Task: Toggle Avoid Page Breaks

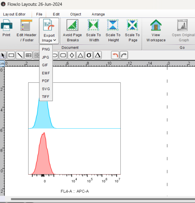Action: pos(72,31)
